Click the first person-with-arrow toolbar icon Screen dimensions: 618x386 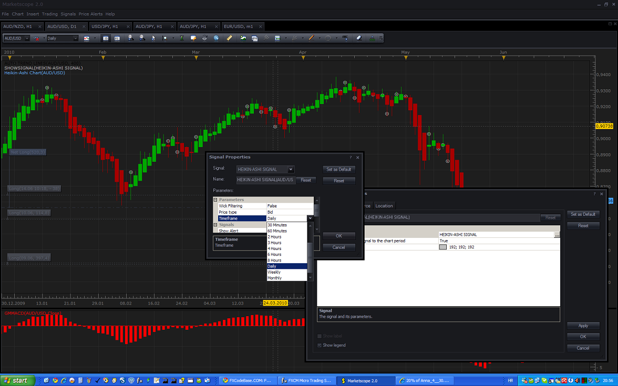[x=131, y=38]
